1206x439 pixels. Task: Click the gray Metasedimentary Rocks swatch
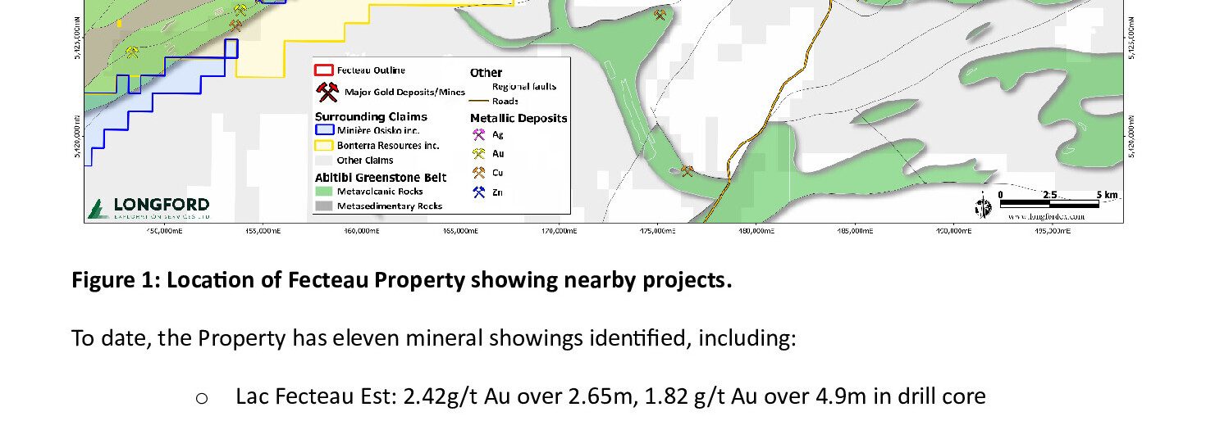(325, 206)
